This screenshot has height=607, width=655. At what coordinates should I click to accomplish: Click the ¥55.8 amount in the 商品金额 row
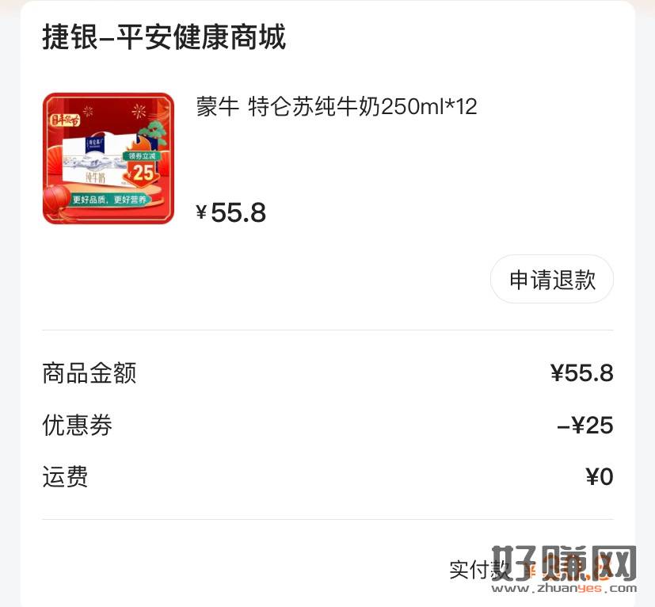tap(581, 373)
